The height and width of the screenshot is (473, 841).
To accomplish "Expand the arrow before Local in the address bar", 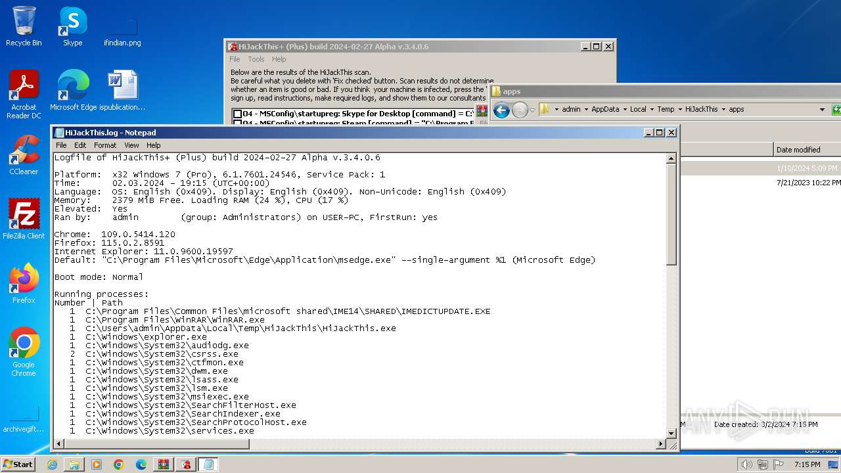I will tap(625, 110).
